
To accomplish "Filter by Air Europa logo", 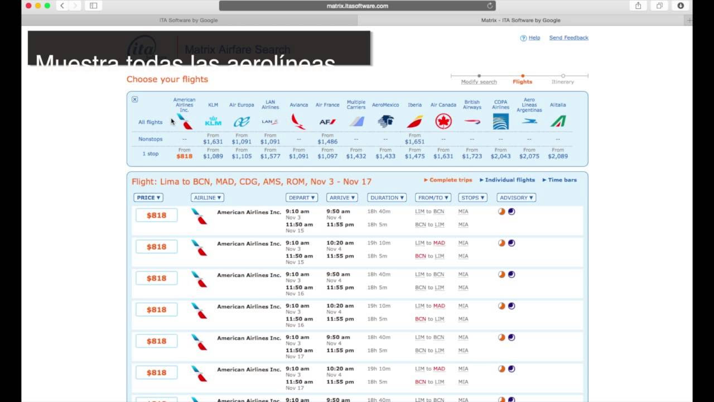I will point(242,121).
